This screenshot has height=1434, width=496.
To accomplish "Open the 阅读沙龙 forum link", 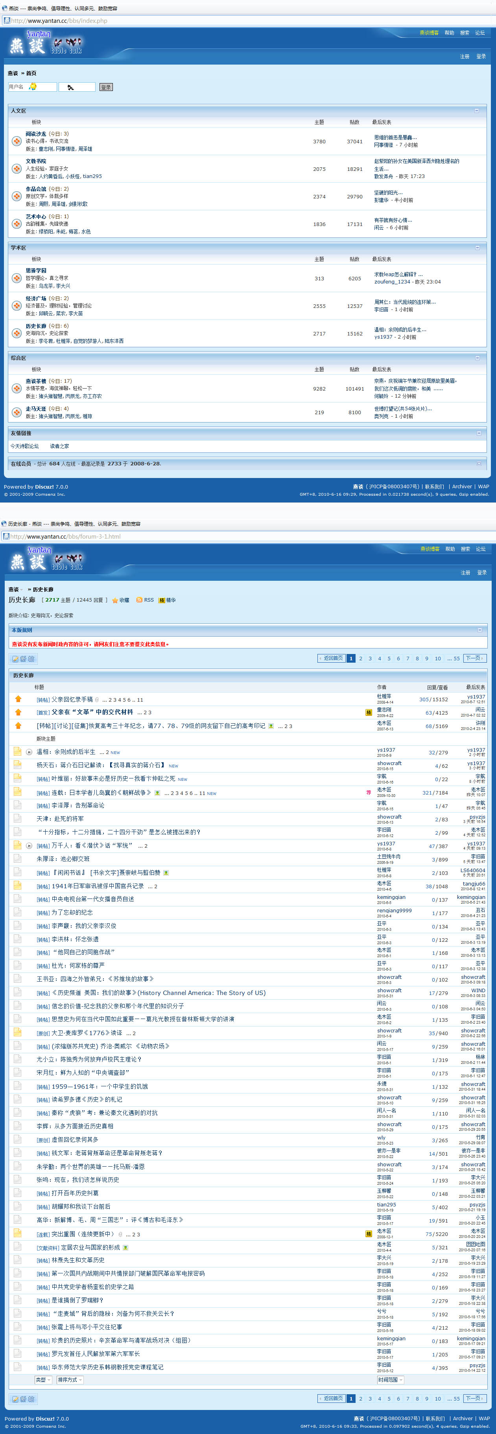I will (35, 133).
